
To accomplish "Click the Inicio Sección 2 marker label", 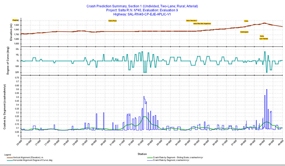I will tap(192, 21).
